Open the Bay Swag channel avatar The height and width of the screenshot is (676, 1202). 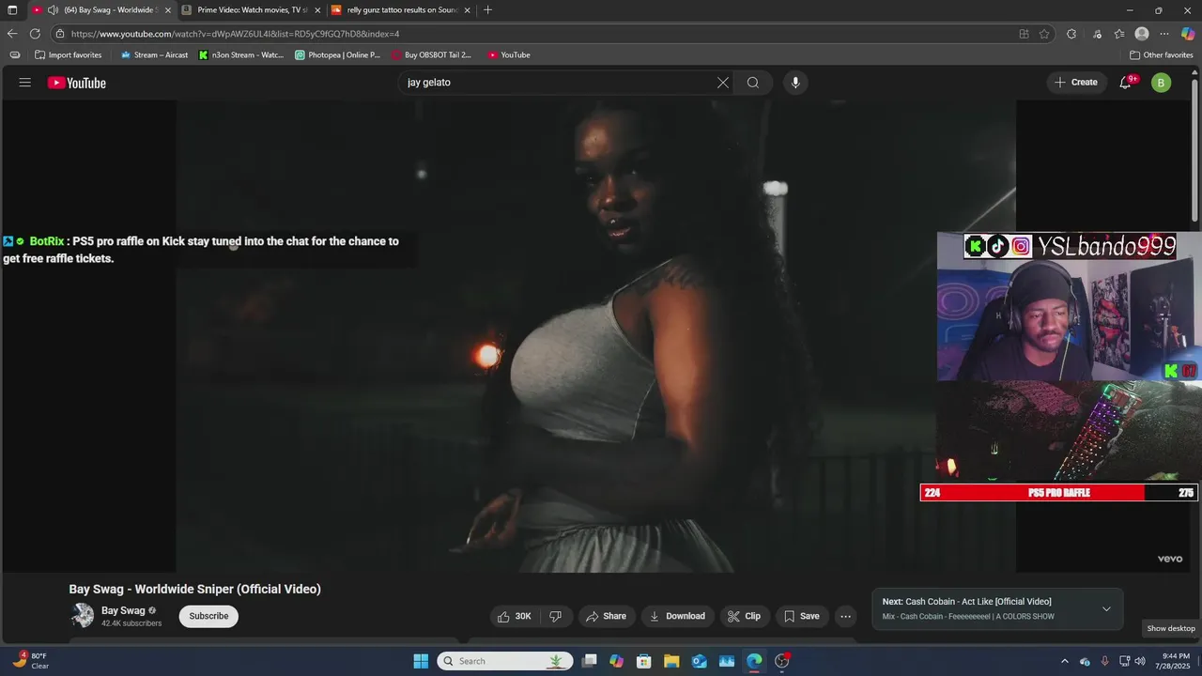[x=83, y=615]
